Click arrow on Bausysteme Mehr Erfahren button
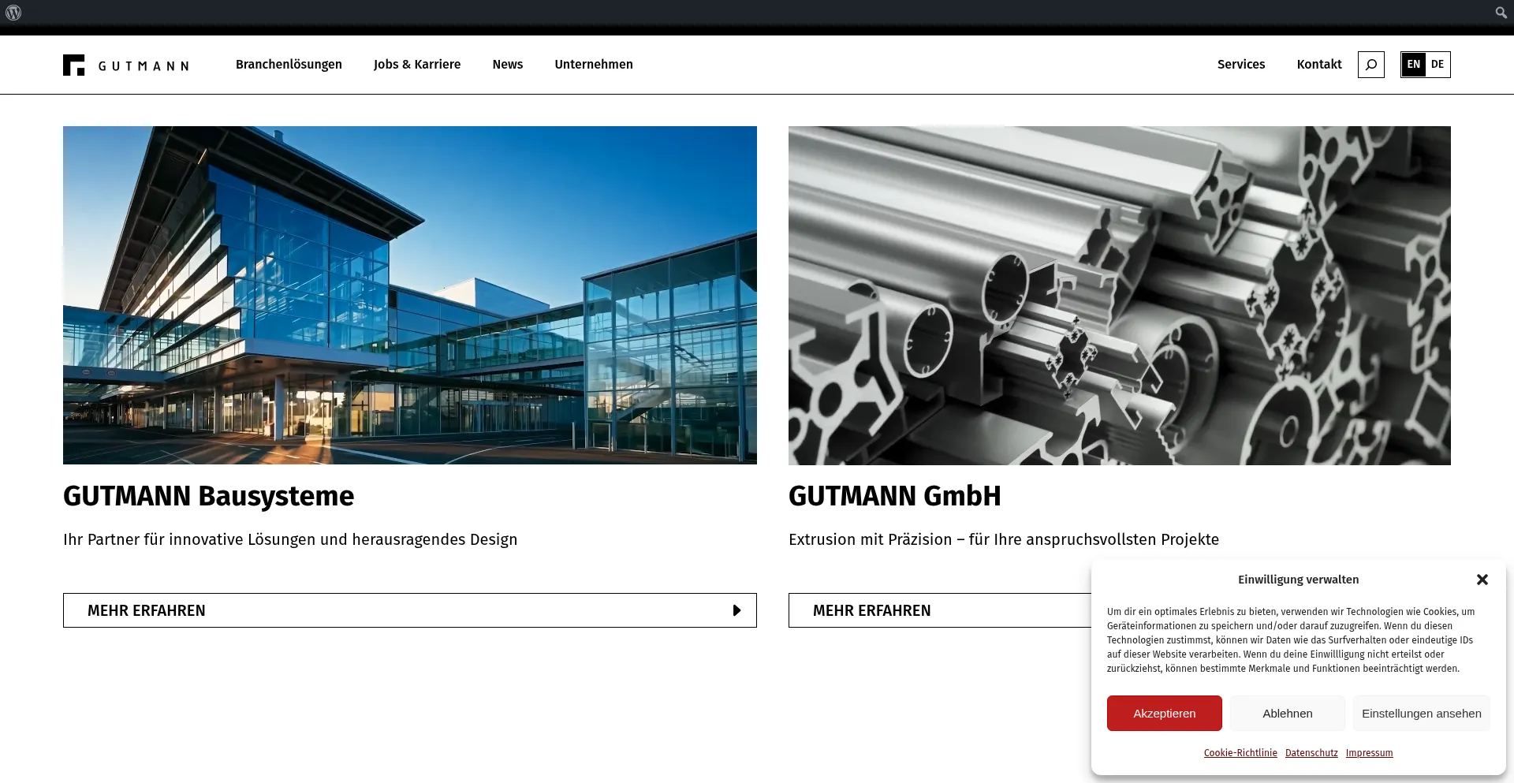Screen dimensions: 1514x783 tap(736, 610)
